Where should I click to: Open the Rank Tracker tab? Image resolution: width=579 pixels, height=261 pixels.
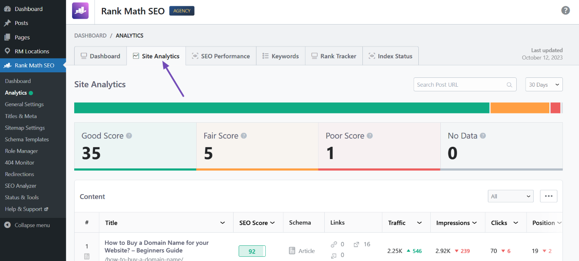click(334, 56)
